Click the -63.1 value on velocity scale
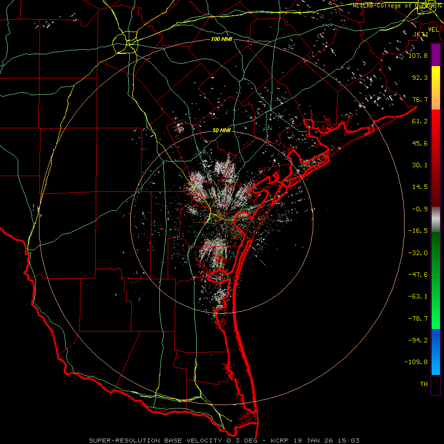 418,296
